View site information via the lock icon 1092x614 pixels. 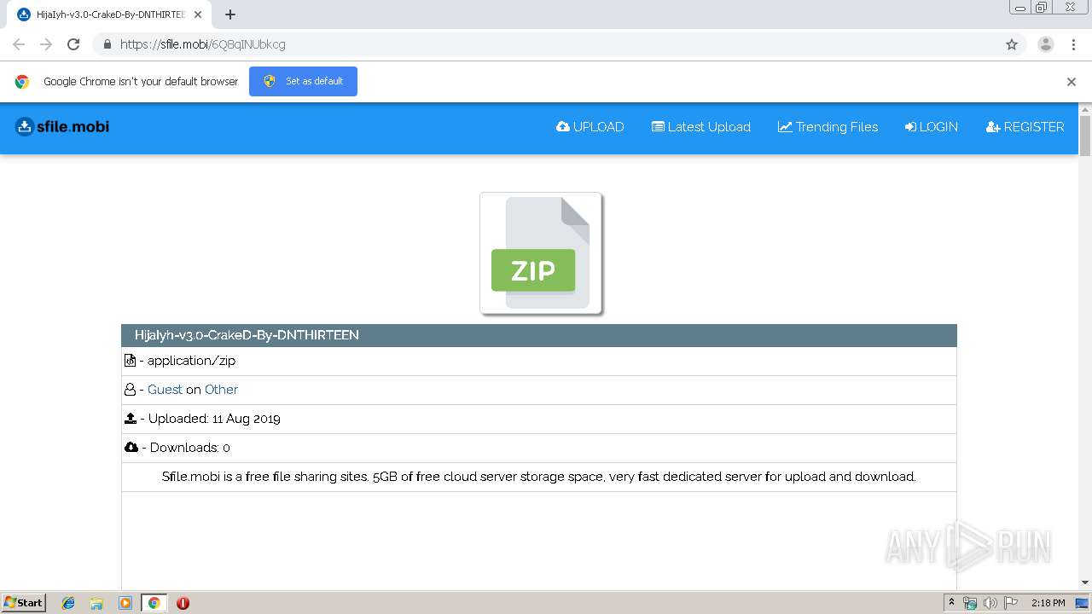tap(107, 44)
